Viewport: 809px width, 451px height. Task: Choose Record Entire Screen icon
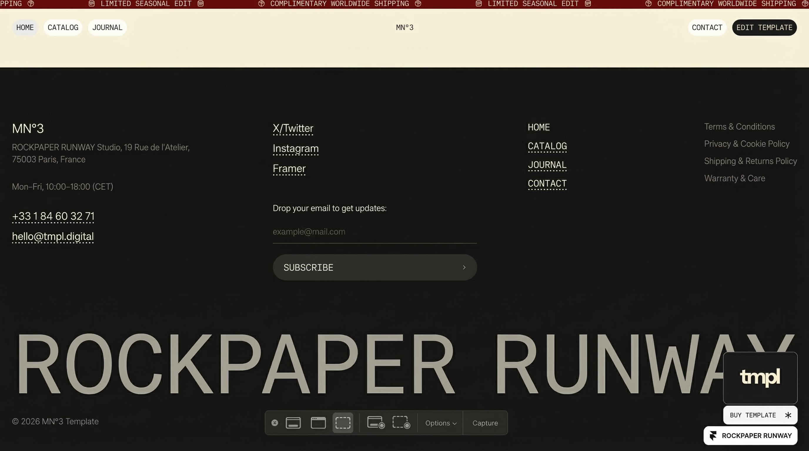(x=376, y=423)
